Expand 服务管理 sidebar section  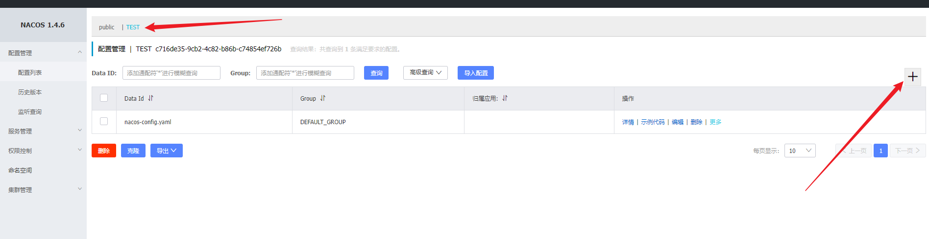[x=80, y=130]
